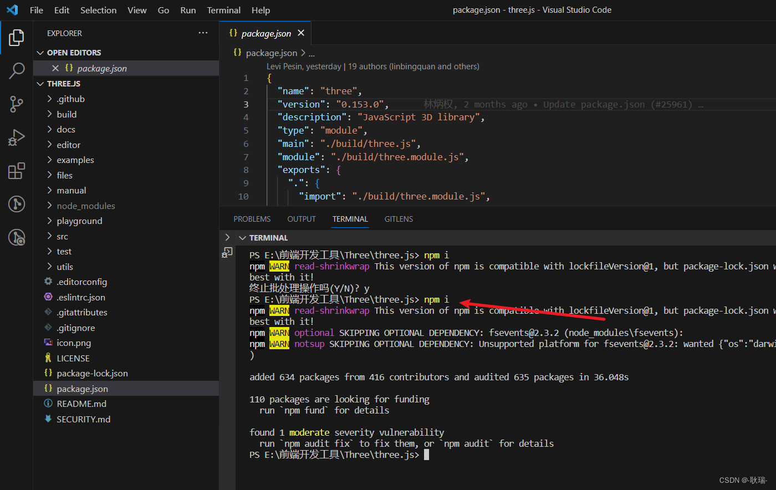Click the .gitignore file icon

click(48, 328)
